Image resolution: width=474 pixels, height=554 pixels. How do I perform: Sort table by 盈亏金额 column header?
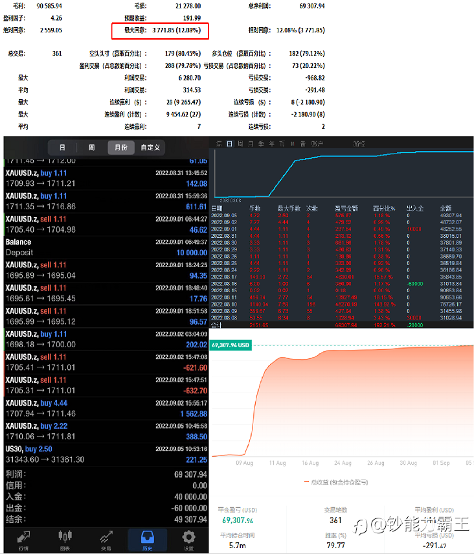pyautogui.click(x=346, y=209)
